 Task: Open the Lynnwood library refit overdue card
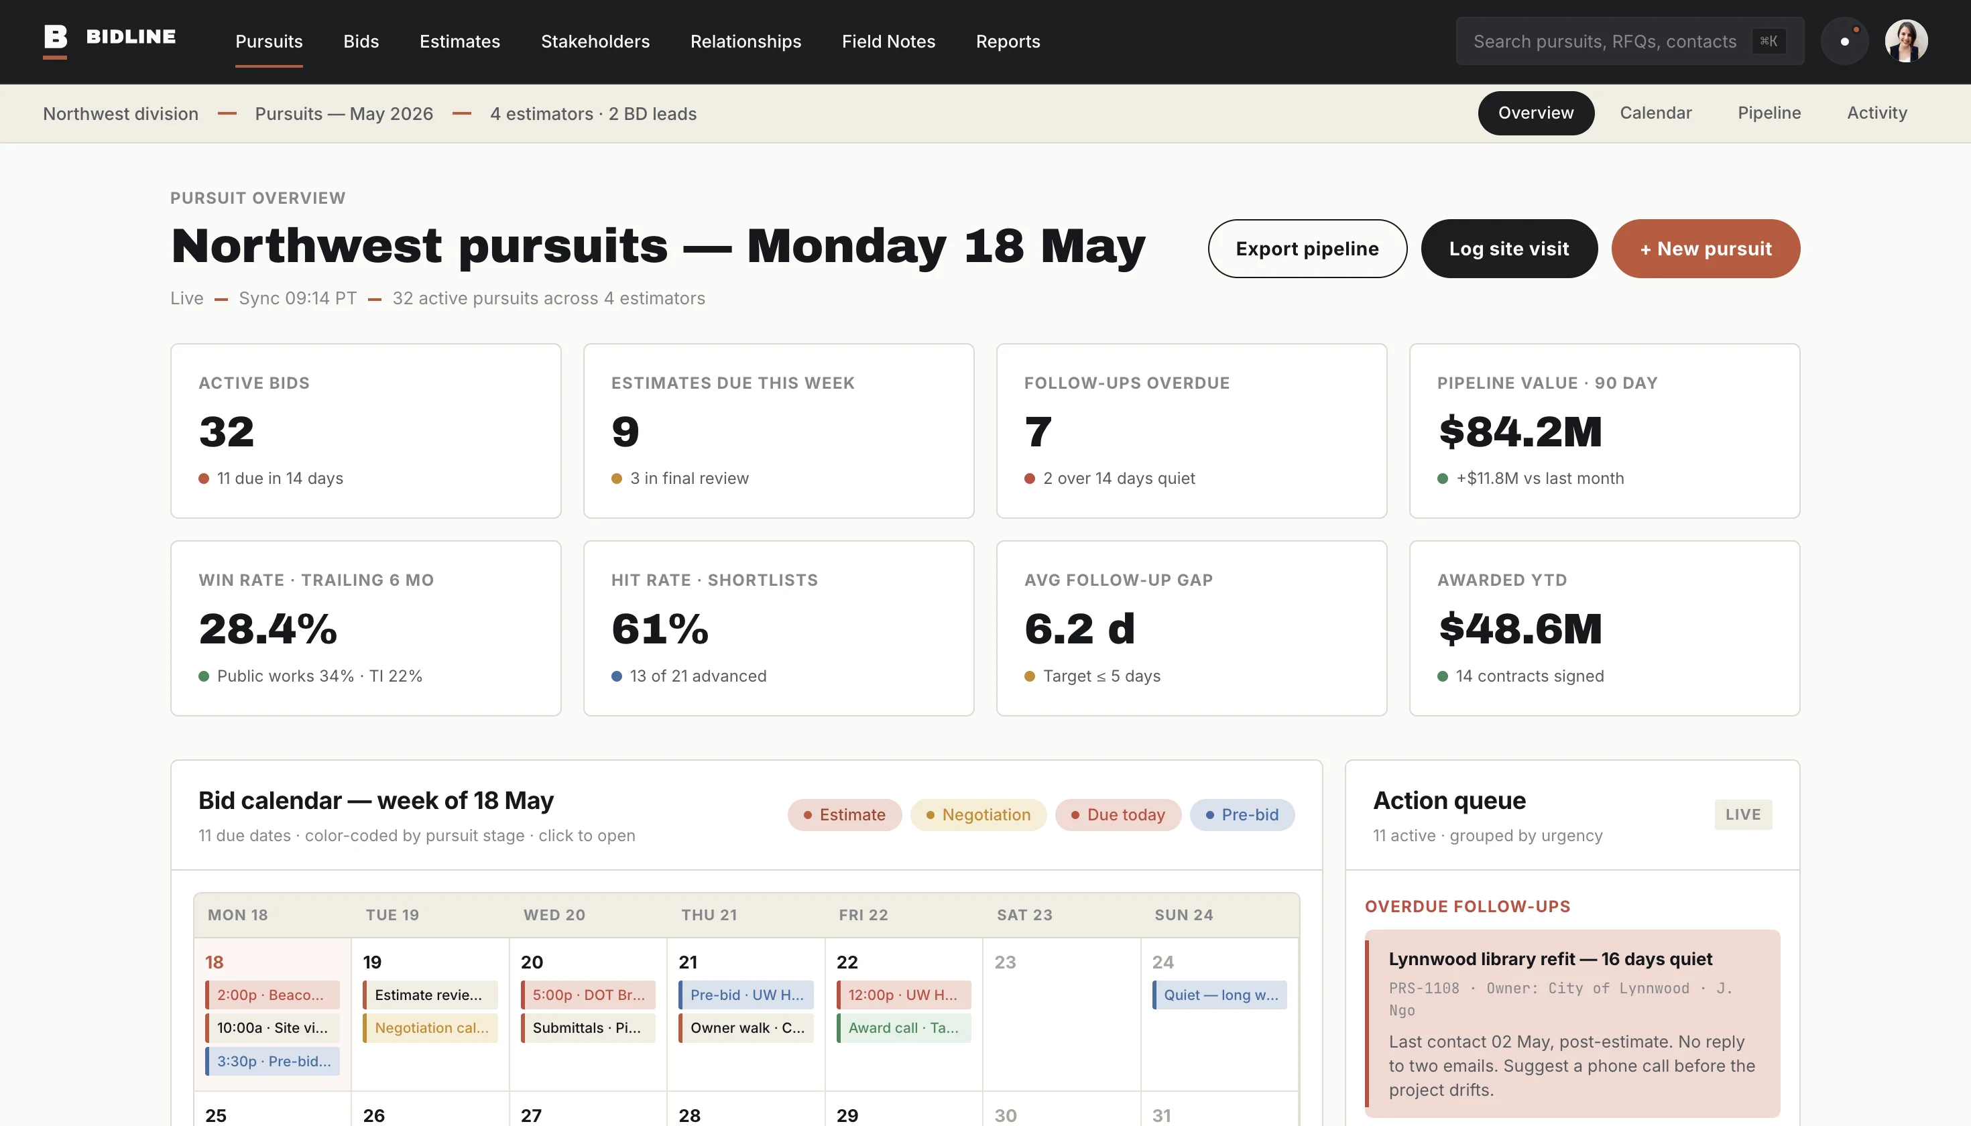[x=1572, y=1023]
